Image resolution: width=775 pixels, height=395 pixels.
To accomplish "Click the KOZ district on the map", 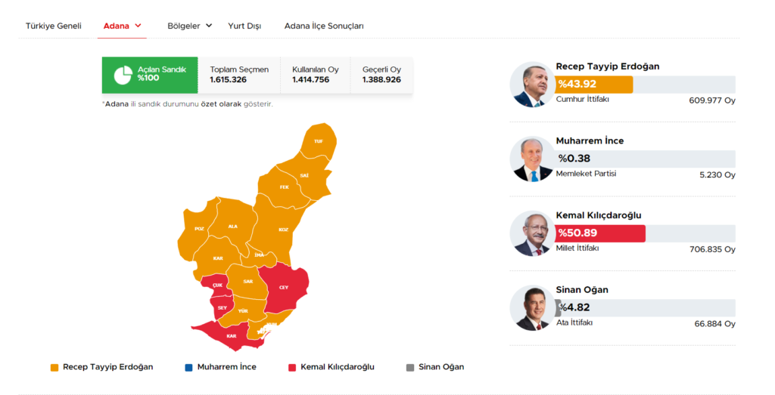I will tap(283, 229).
